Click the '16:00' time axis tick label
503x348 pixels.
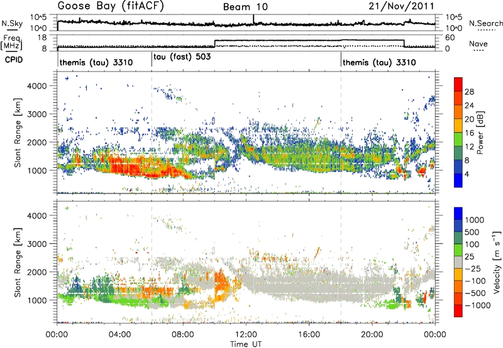point(309,335)
